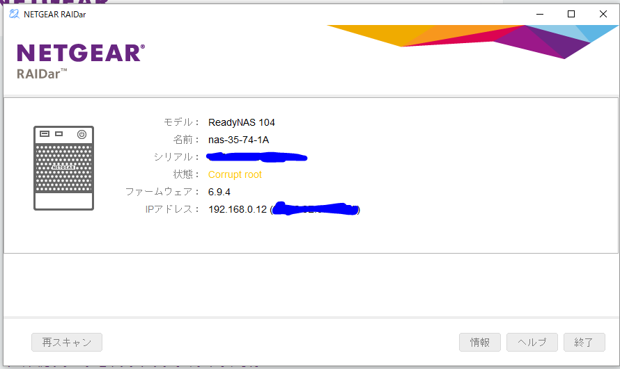Viewport: 620px width, 369px height.
Task: Click the 名前 label
Action: click(186, 140)
